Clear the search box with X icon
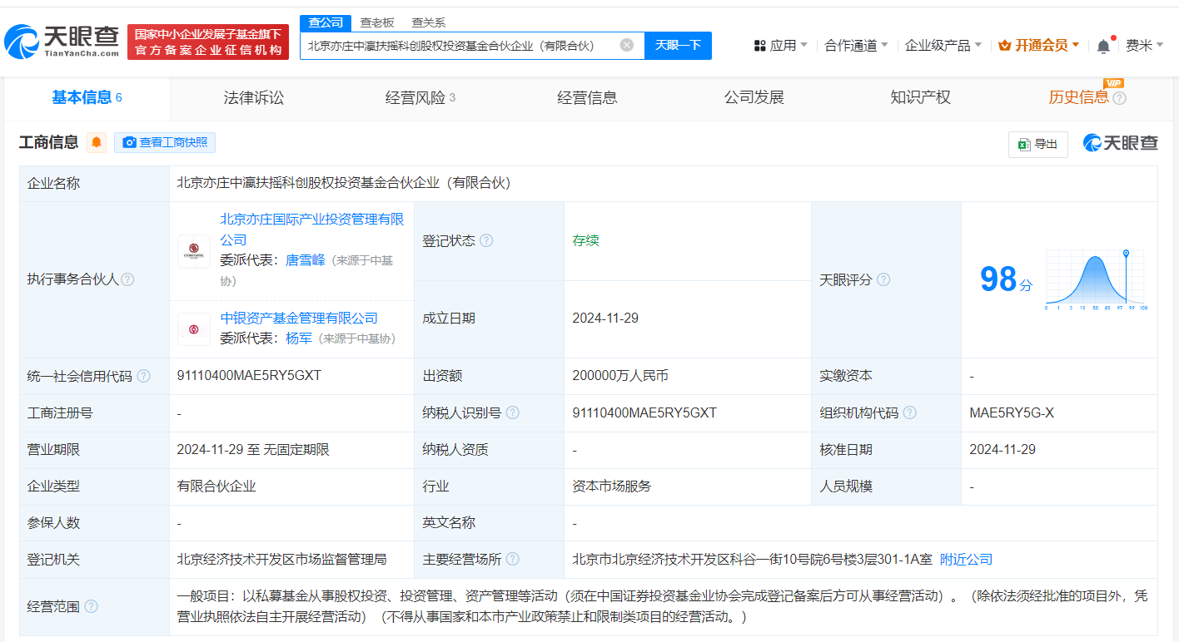The width and height of the screenshot is (1179, 642). [x=627, y=45]
